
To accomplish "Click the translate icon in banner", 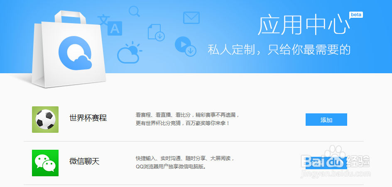I will 110,25.
